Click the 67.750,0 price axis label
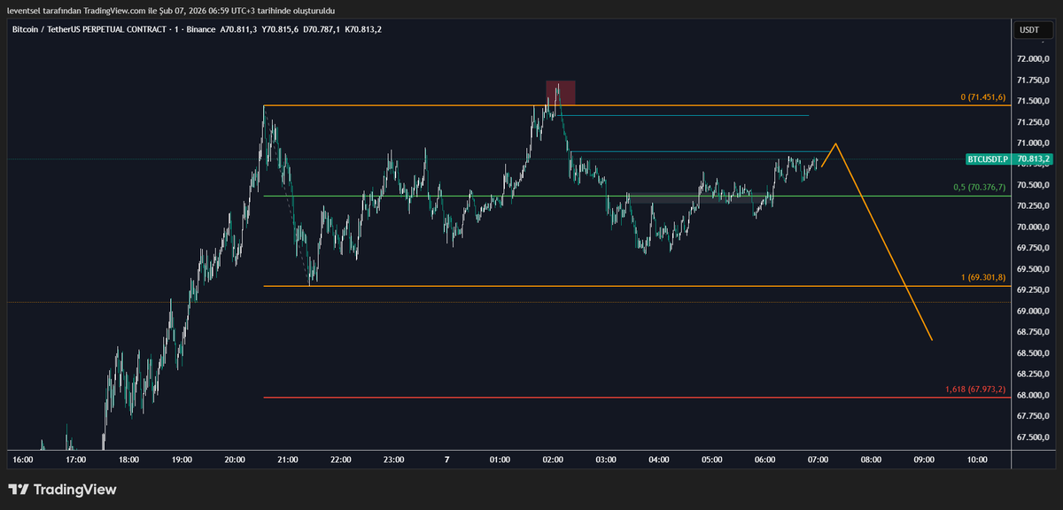The height and width of the screenshot is (510, 1063). pyautogui.click(x=1032, y=416)
